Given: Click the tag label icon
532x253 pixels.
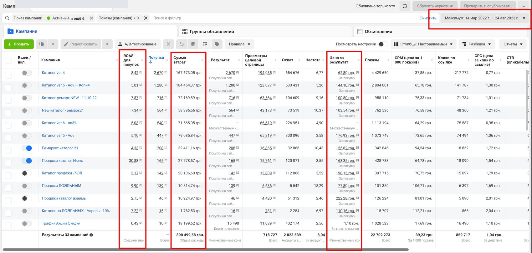Looking at the screenshot, I should (217, 44).
